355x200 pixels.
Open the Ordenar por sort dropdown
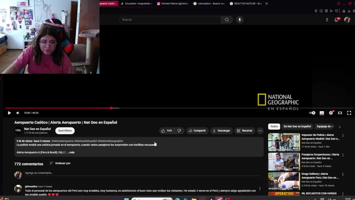point(60,163)
